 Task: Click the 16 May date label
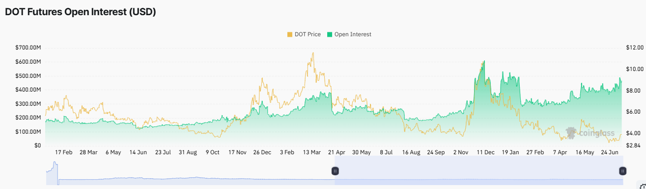585,153
